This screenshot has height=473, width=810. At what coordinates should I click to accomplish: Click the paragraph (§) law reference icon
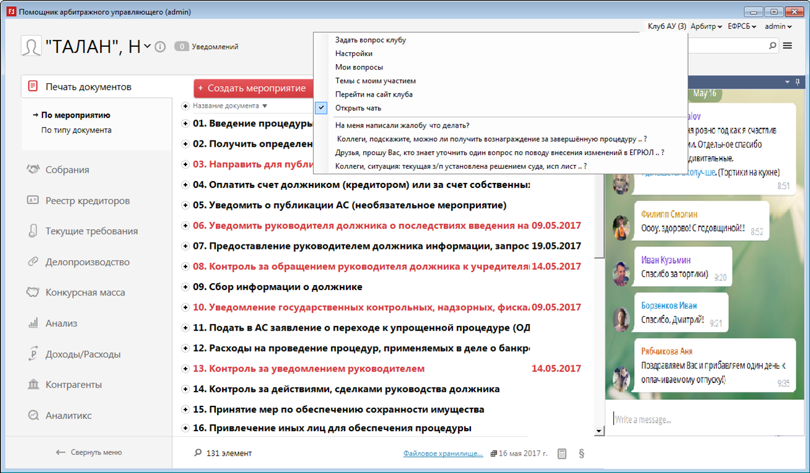coord(581,453)
